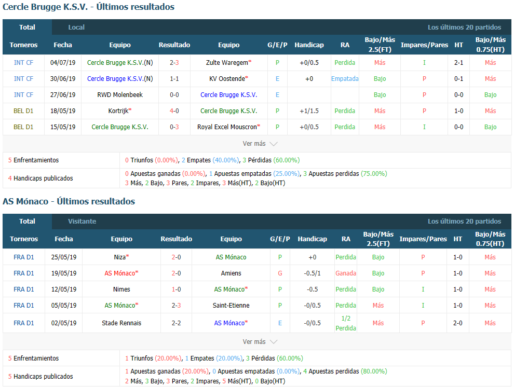Click the Handicap header in Cercle Brugge table

click(x=309, y=45)
